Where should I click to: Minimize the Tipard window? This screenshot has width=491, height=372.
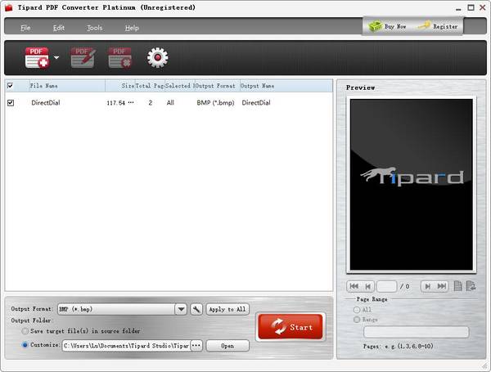click(458, 8)
